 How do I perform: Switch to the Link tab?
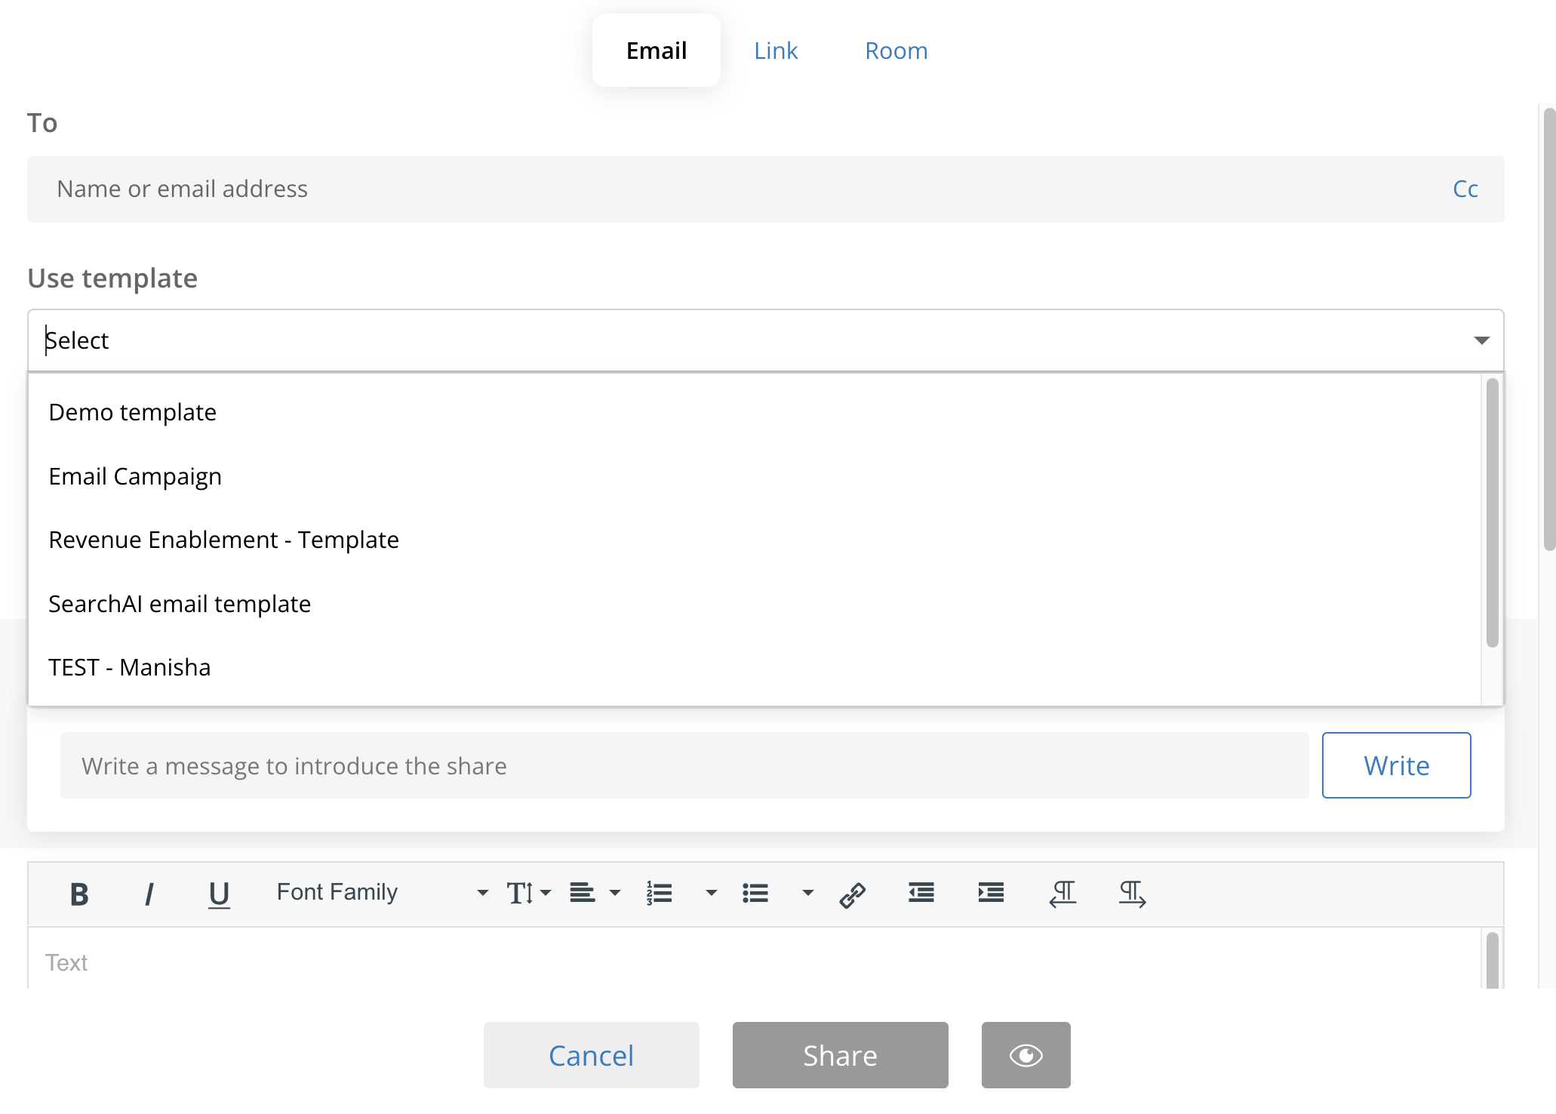[776, 51]
